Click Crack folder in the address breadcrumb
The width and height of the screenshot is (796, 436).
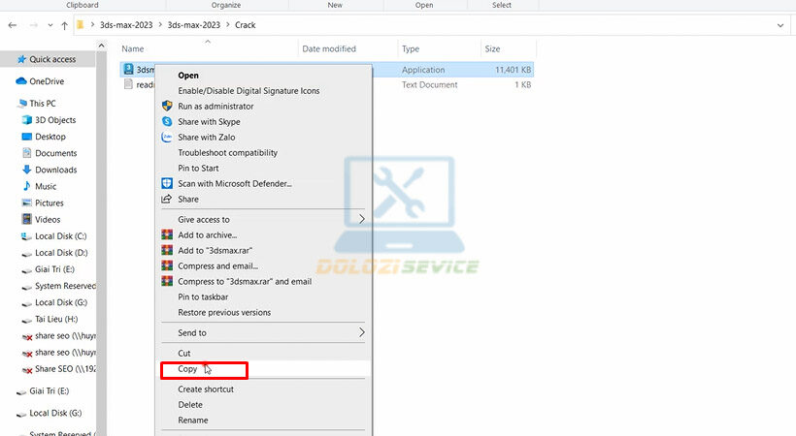click(245, 24)
